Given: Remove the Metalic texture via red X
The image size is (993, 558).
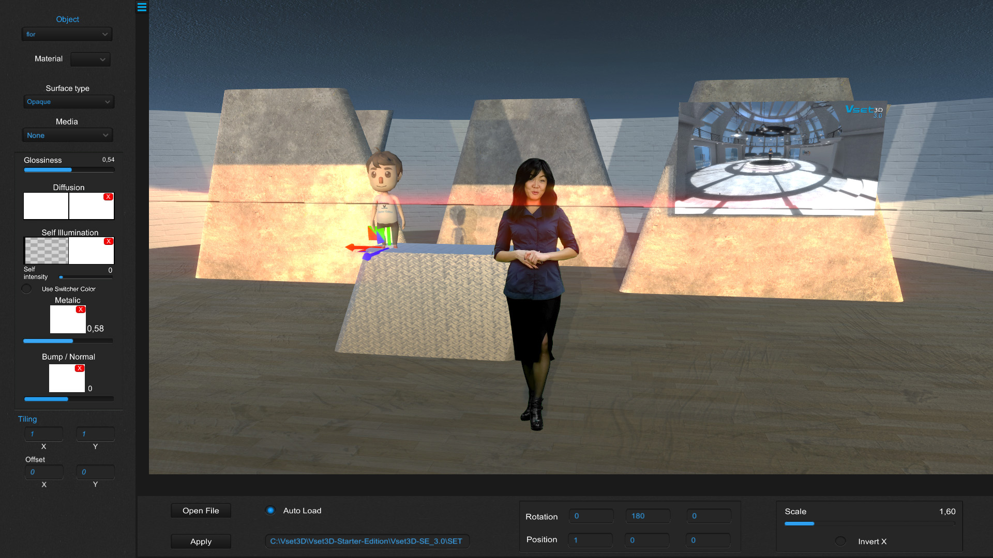Looking at the screenshot, I should [81, 309].
